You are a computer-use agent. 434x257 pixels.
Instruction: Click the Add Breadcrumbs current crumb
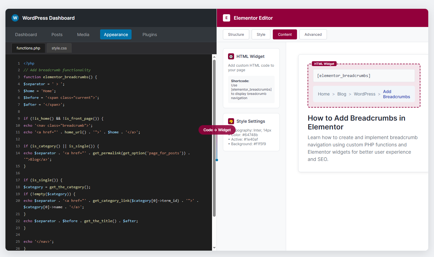[x=396, y=94]
